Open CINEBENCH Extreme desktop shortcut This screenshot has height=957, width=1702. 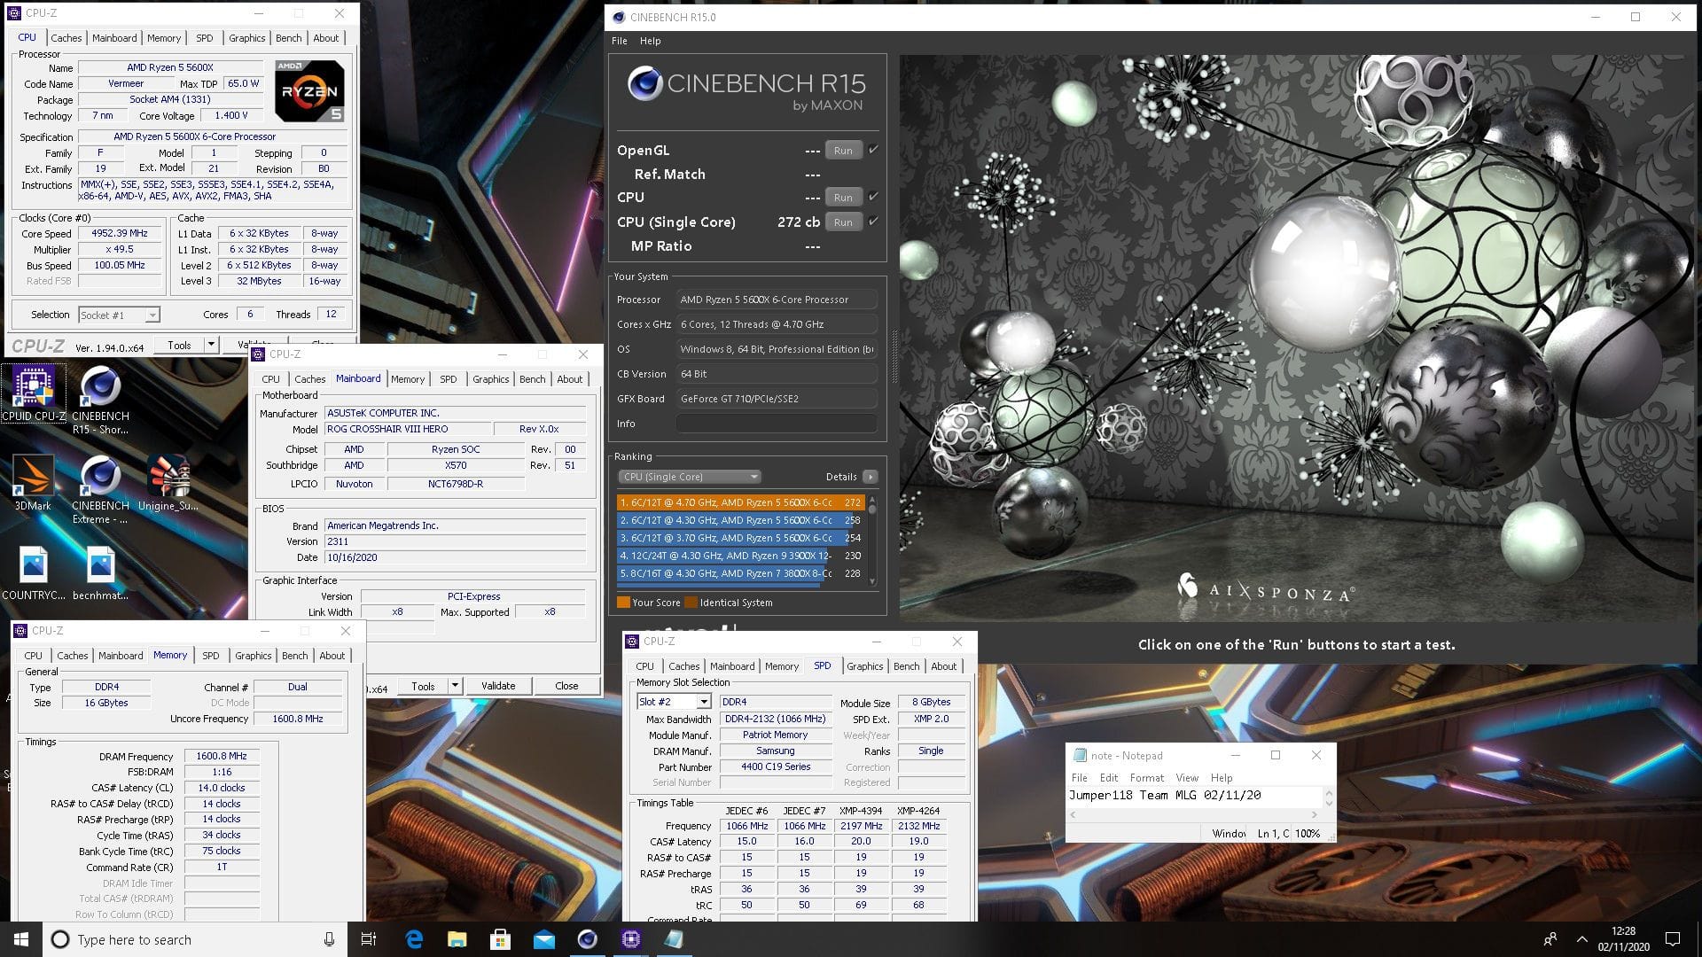pyautogui.click(x=100, y=490)
